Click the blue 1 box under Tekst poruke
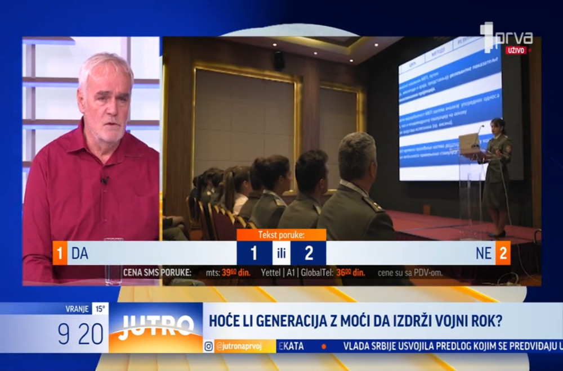The height and width of the screenshot is (371, 563). pos(254,253)
